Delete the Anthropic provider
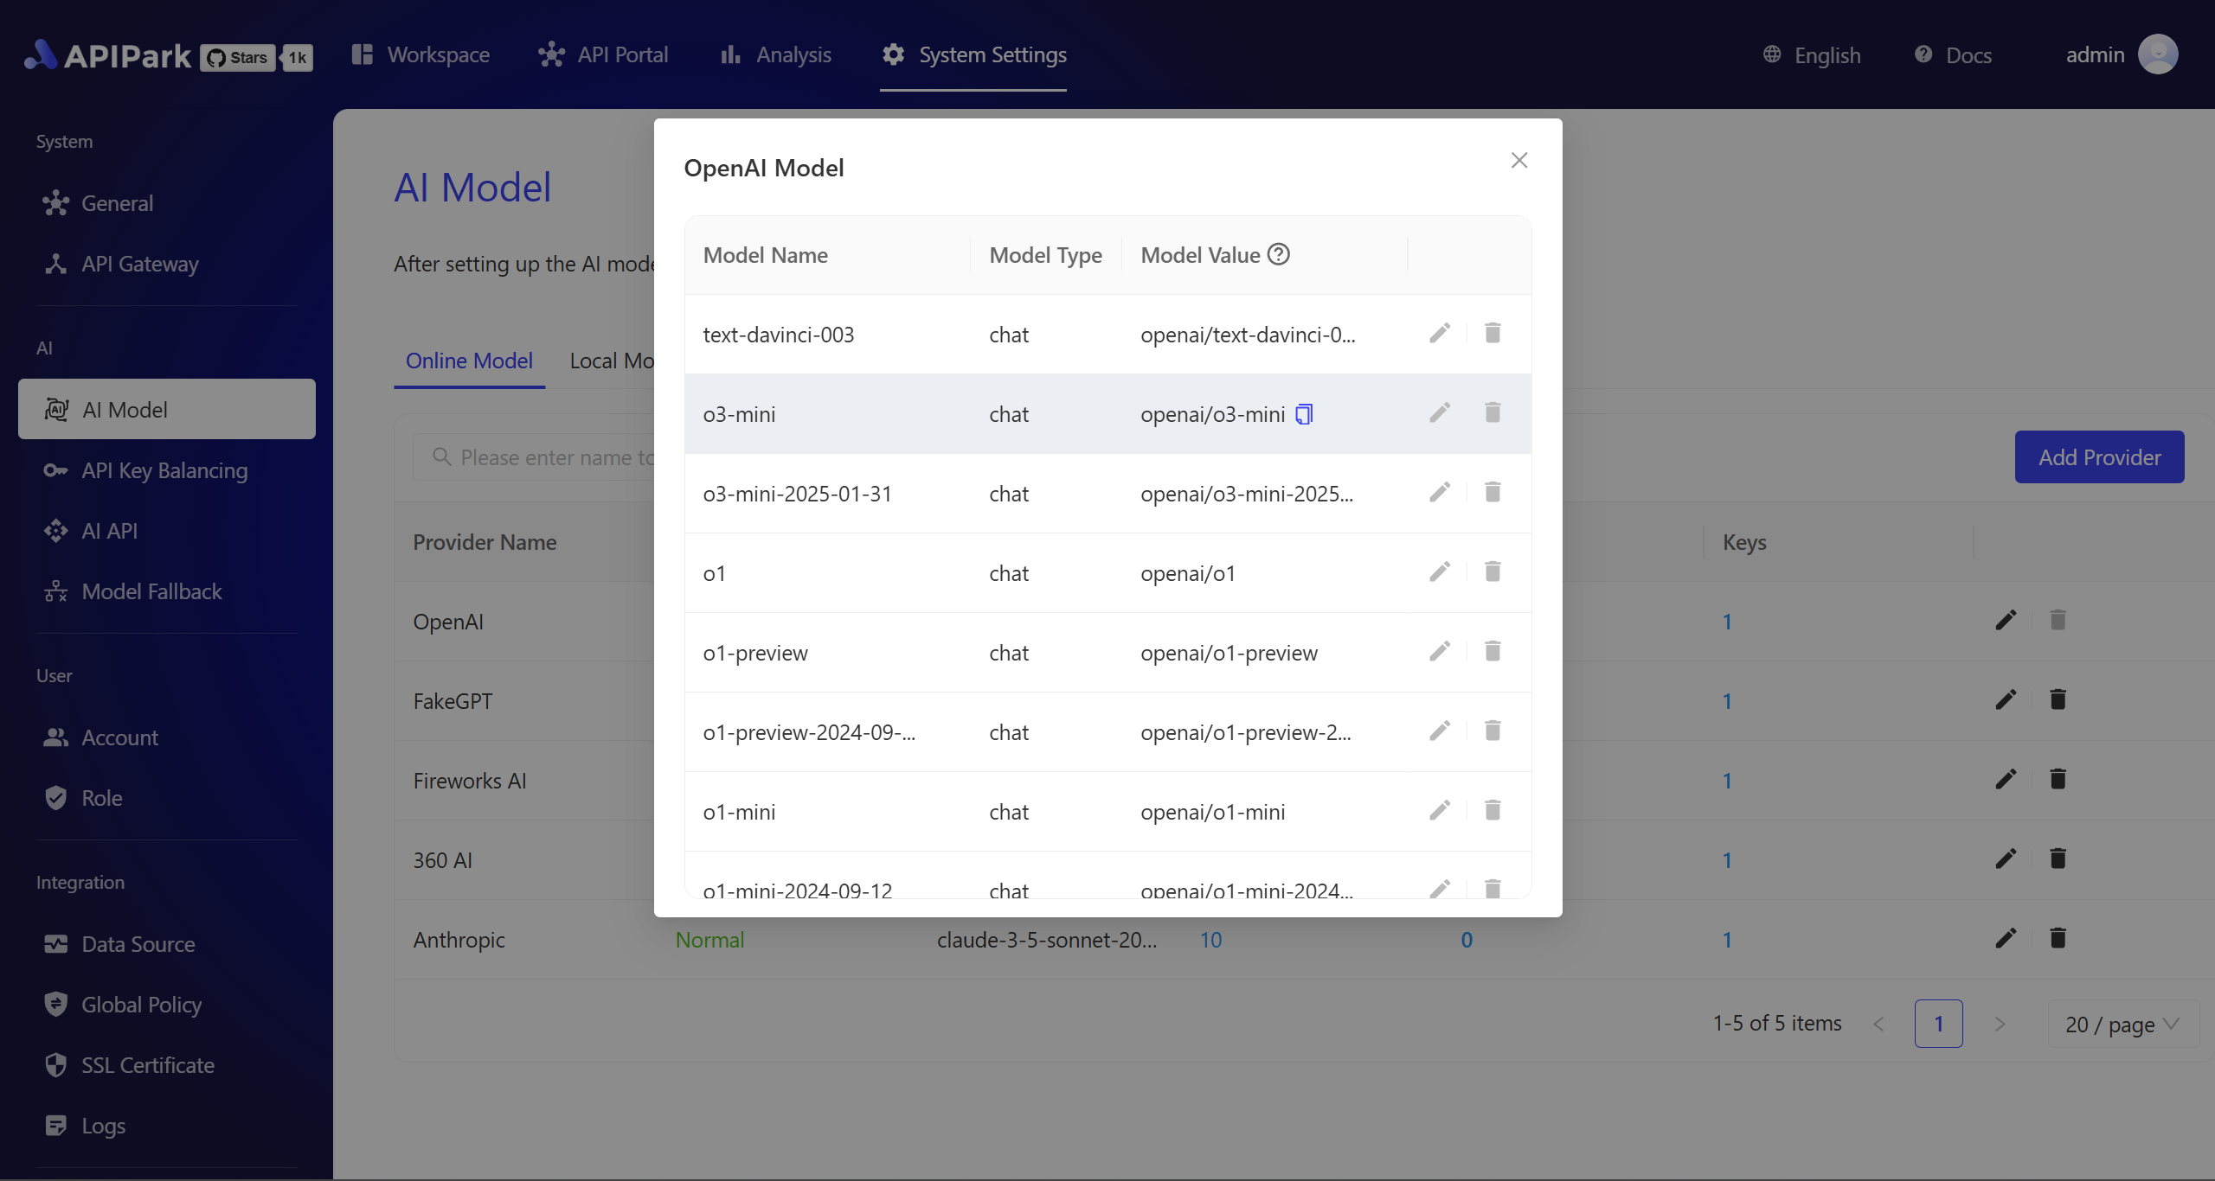 coord(2058,939)
